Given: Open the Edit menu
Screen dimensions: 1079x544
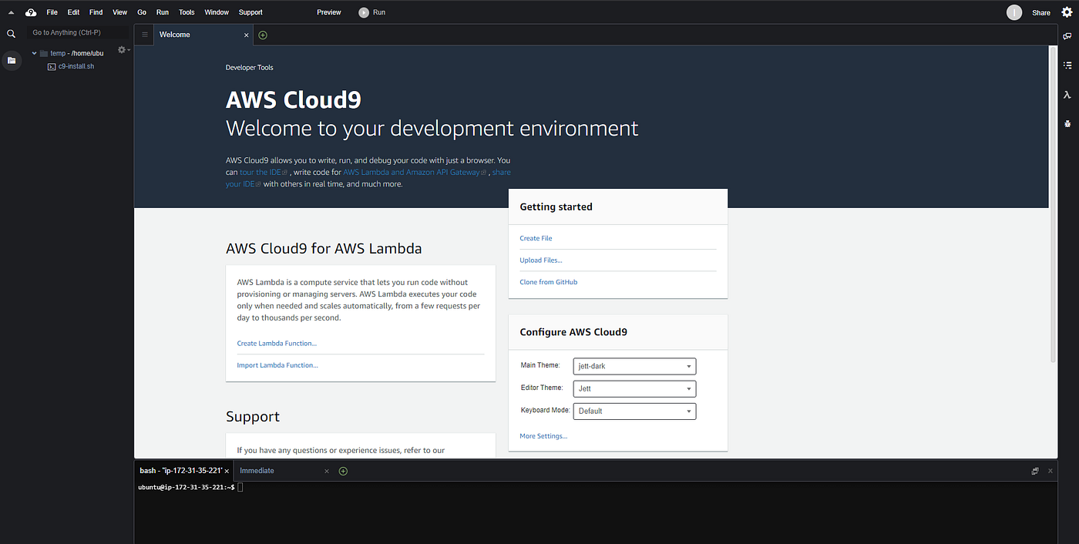Looking at the screenshot, I should coord(73,12).
